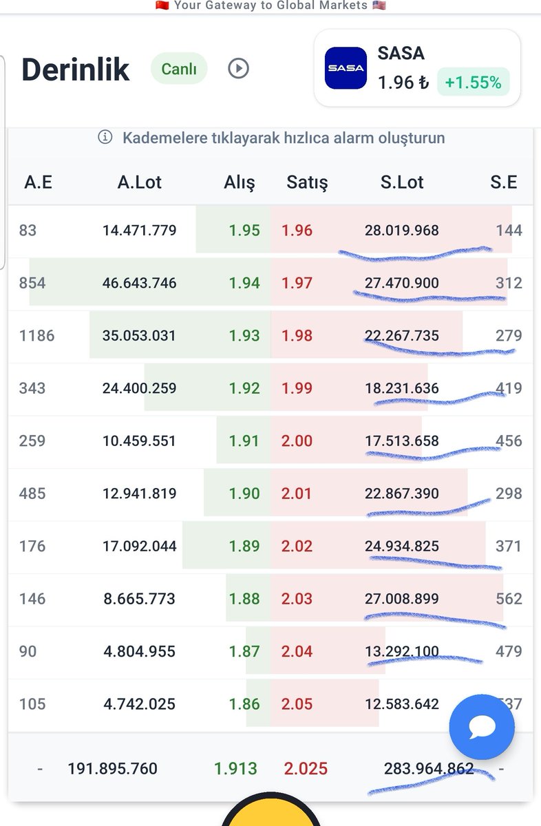Click the Canlı live badge
Screen dimensions: 541x826
click(x=179, y=69)
